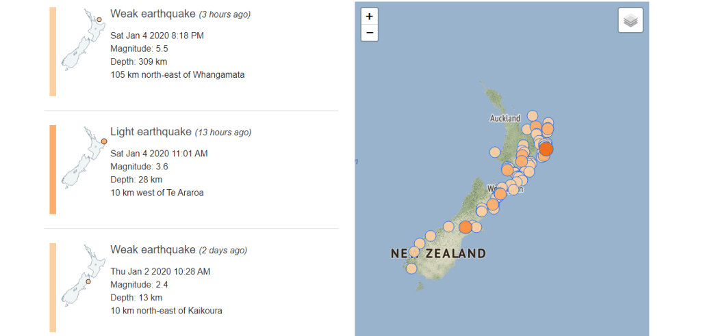Click the "10 km north-east of Kaikoura" location text

[x=166, y=311]
